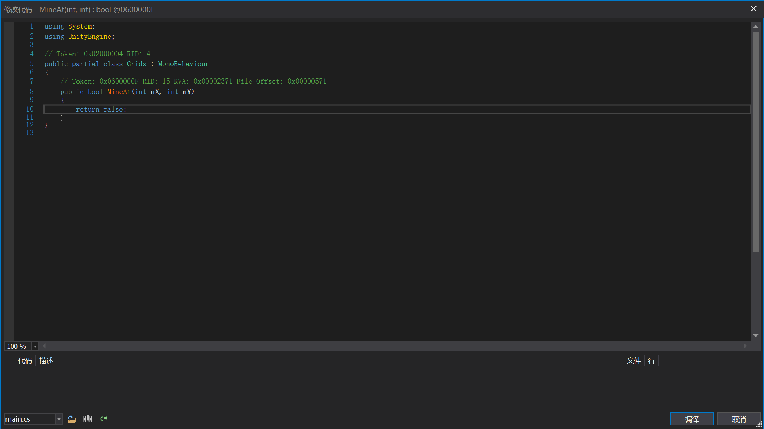764x429 pixels.
Task: Click the 代码 column header
Action: [x=25, y=360]
